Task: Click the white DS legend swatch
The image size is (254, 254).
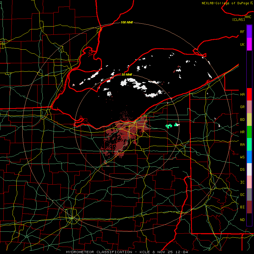Action: (249, 169)
